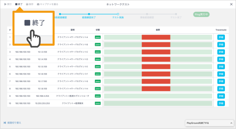This screenshot has width=236, height=129.
Task: Click pass badge in サーバセグメントB row
Action: (98, 45)
